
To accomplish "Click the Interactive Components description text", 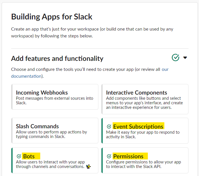I will [x=145, y=103].
